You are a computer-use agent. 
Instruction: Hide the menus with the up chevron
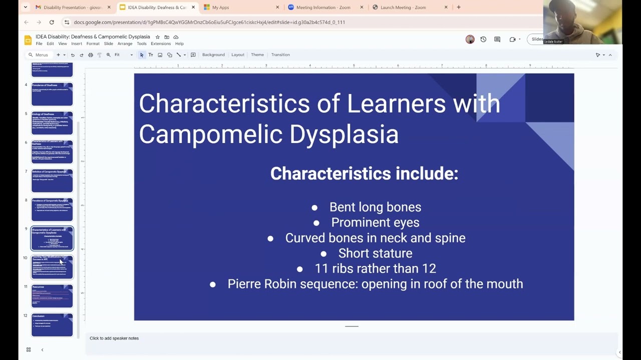tap(610, 55)
